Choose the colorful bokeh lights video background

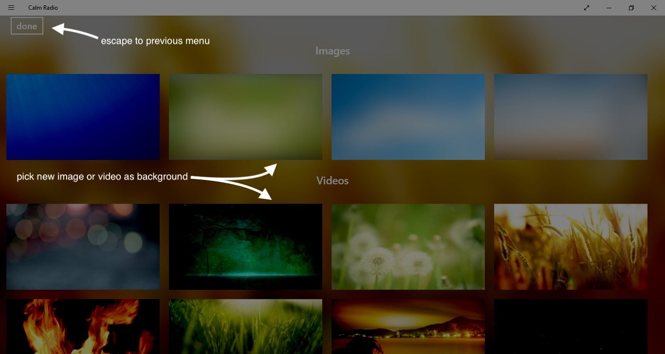click(x=83, y=247)
